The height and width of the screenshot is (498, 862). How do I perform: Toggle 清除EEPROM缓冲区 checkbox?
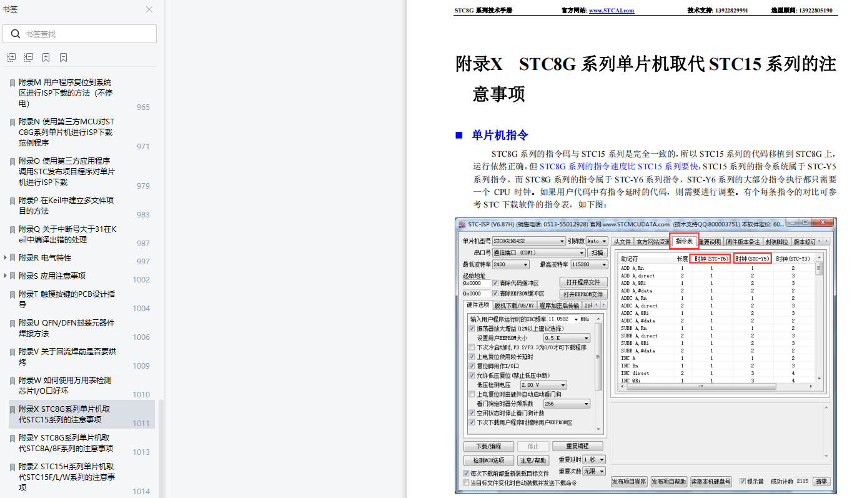495,293
